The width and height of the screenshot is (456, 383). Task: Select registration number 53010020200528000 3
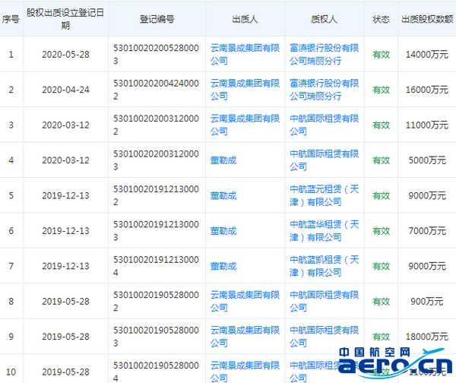156,55
